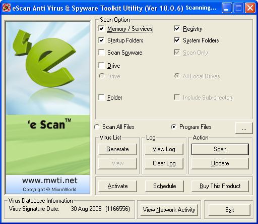Minimize the eScan window
The image size is (258, 224).
pos(227,8)
